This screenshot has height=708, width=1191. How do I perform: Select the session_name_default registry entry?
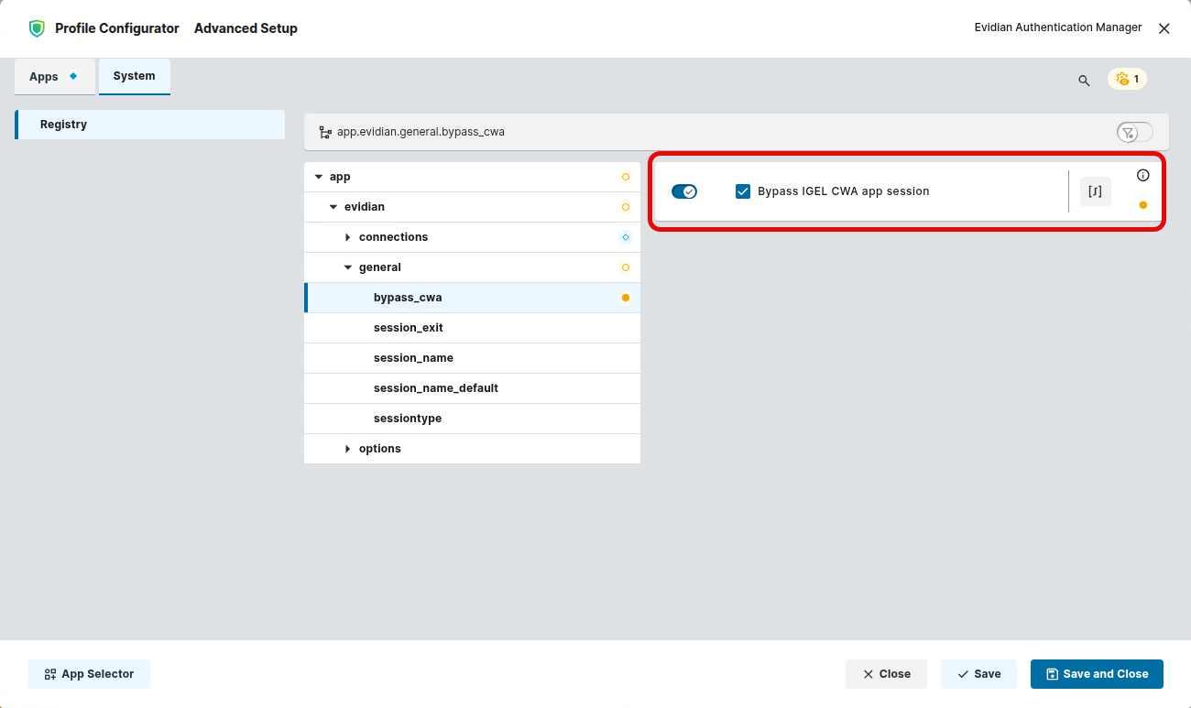472,388
